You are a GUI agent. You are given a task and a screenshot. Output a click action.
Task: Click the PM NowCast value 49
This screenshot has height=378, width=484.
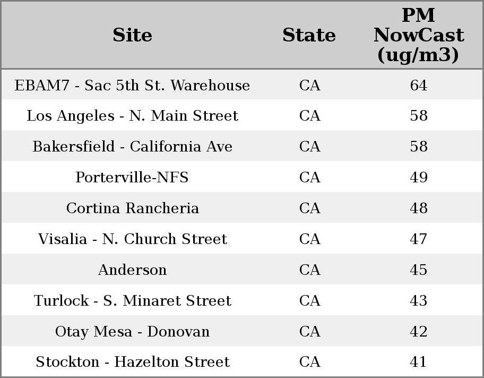point(418,178)
